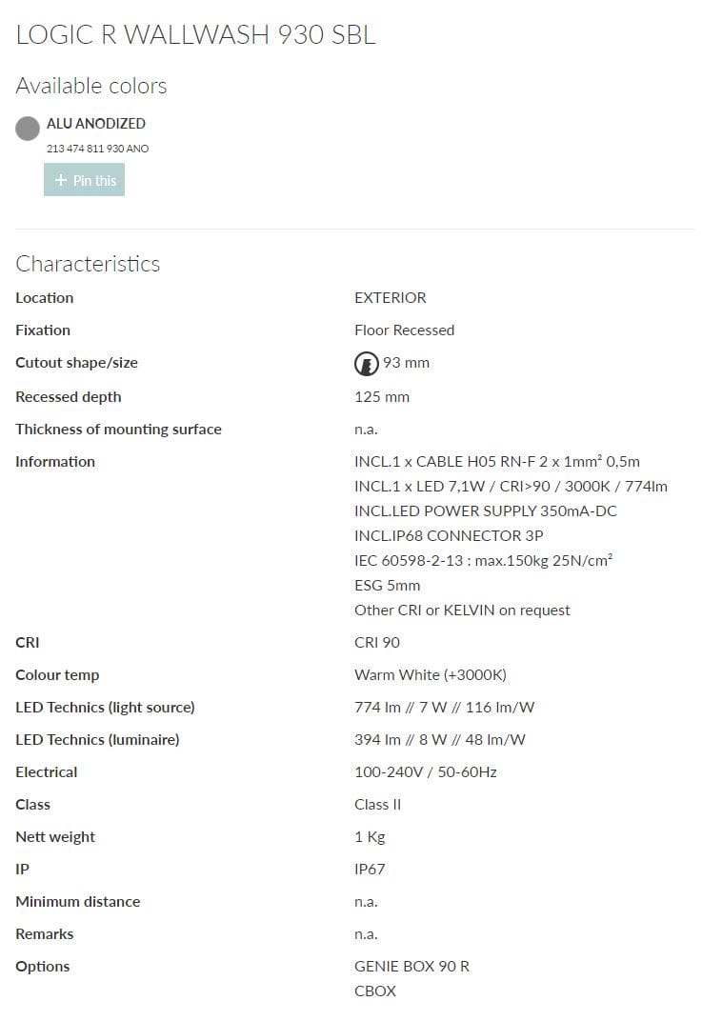Click product code 213 474 811 930 ANO

97,149
